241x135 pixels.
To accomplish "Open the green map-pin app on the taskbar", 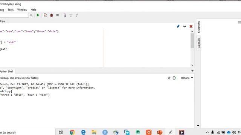I will [x=138, y=132].
